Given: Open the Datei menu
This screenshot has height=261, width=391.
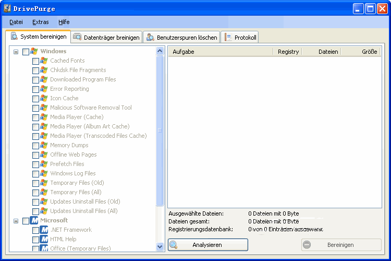Looking at the screenshot, I should point(16,22).
